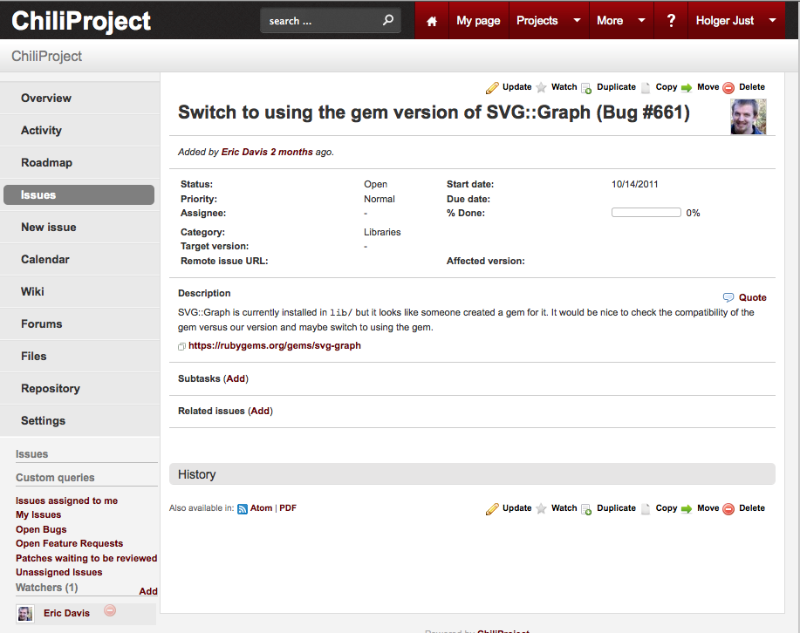Click the top Duplicate page icon
800x633 pixels.
tap(586, 88)
